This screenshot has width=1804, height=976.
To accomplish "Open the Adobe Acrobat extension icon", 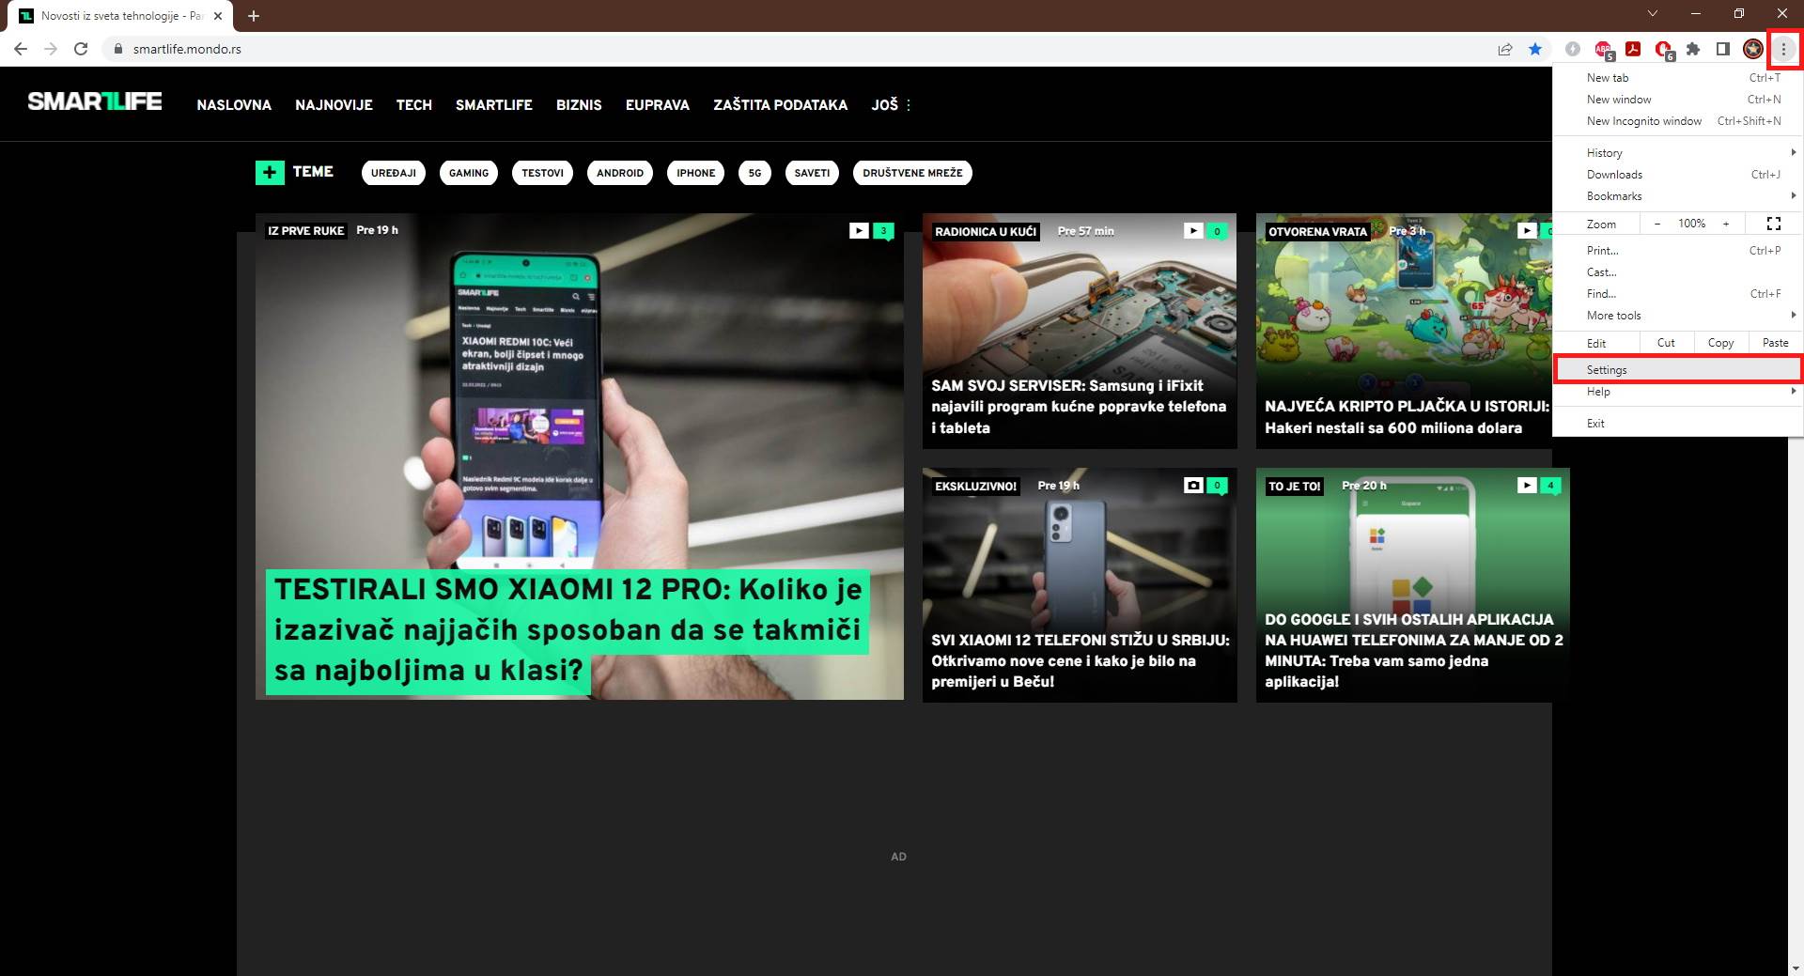I will click(x=1633, y=49).
